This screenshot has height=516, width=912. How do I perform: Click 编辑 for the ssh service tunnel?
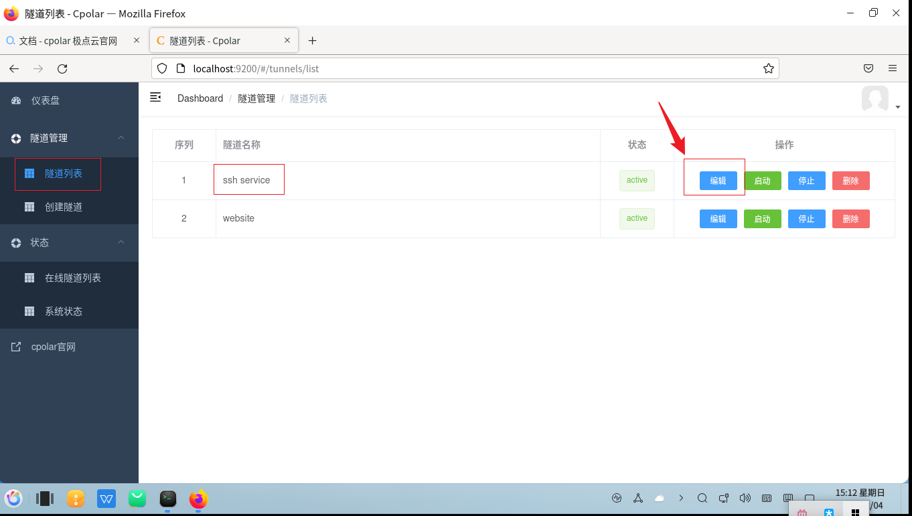(x=718, y=180)
